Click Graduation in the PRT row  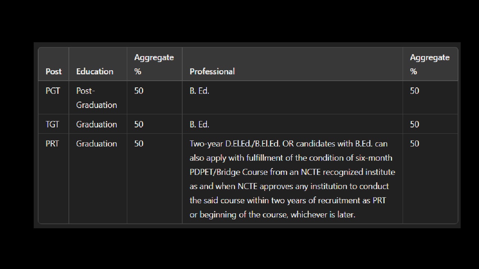[97, 144]
